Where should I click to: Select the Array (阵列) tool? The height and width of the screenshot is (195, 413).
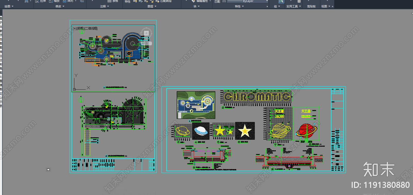[x=68, y=1]
